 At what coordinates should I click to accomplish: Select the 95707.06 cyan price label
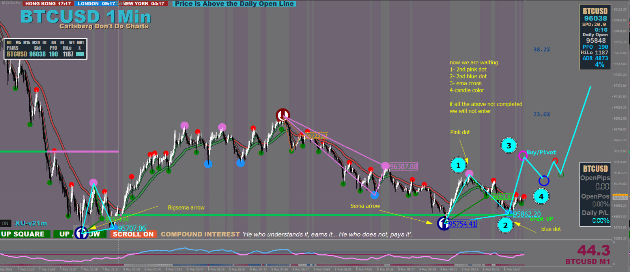132,228
